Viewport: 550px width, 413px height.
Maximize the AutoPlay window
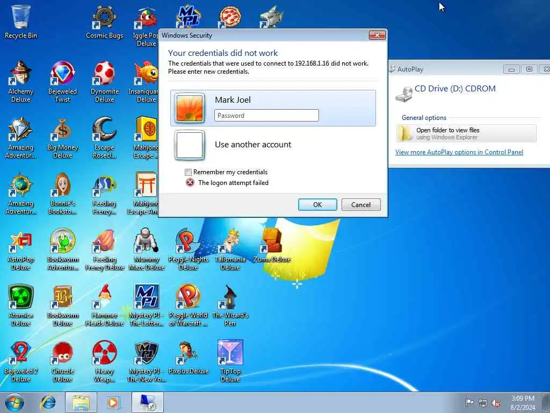529,69
